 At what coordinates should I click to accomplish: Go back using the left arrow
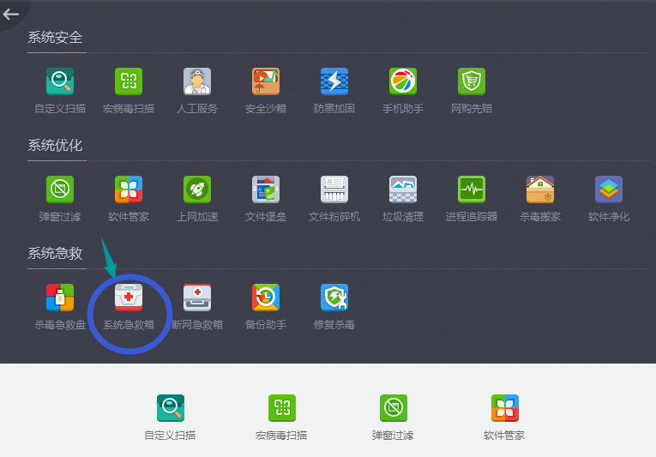[11, 14]
